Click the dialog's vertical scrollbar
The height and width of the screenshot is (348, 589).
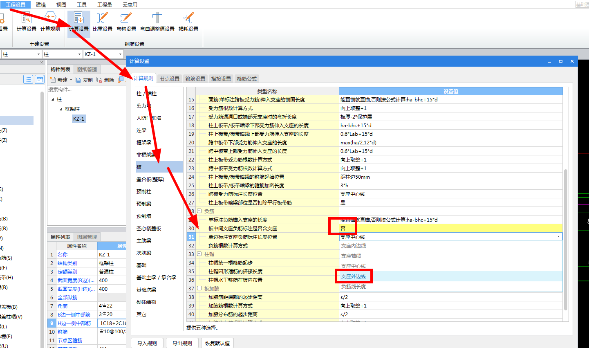[x=566, y=239]
